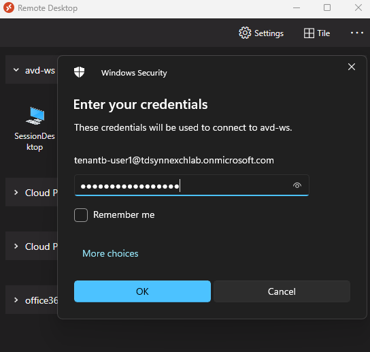Select the SessionDesktop label text
Screen dimensions: 370x352
click(x=35, y=142)
